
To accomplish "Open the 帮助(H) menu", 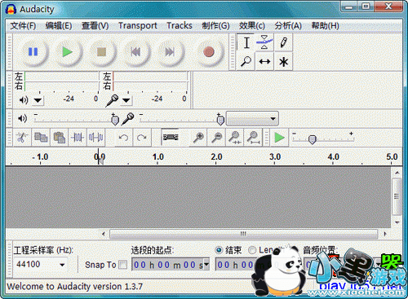I will click(x=325, y=26).
